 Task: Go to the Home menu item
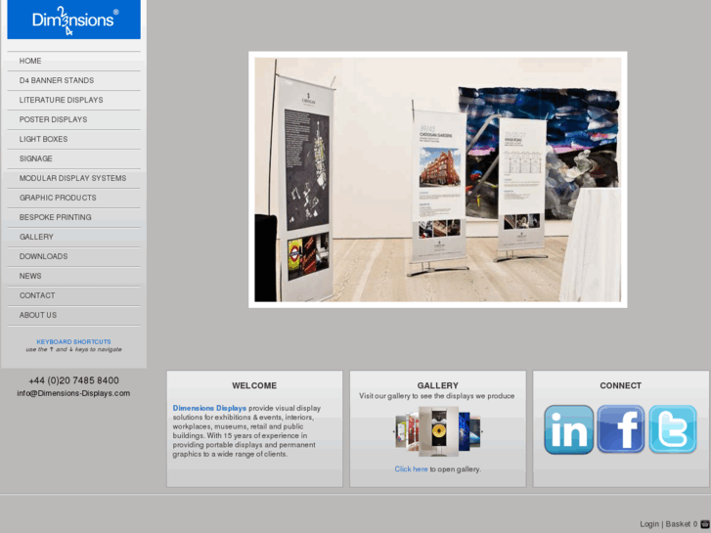[x=30, y=61]
